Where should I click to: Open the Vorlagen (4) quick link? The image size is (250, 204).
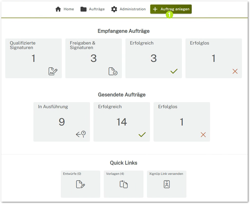coord(115,174)
